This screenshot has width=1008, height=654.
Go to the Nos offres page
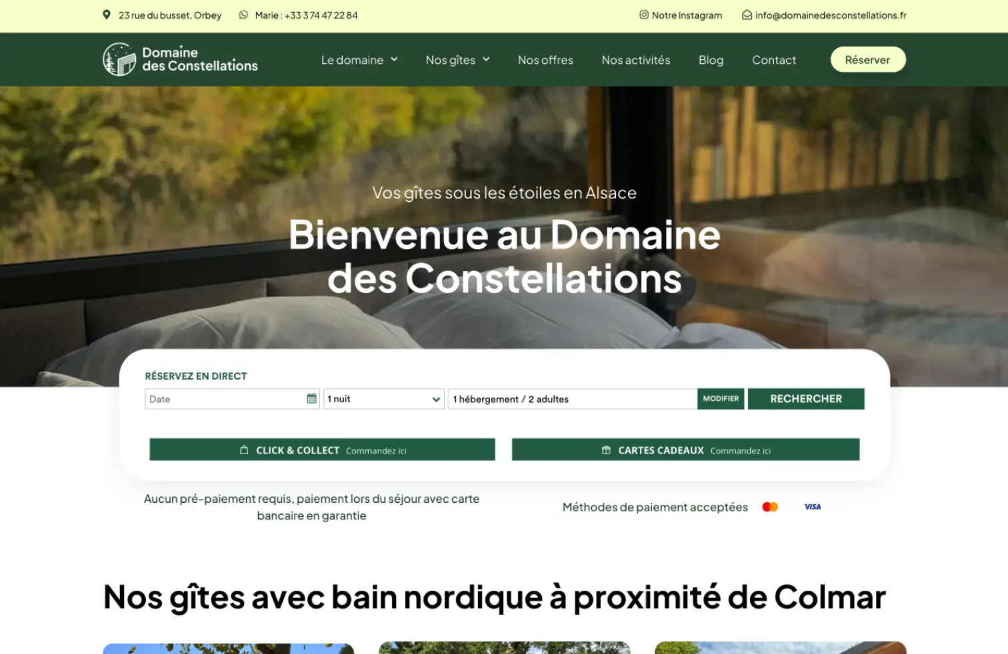click(545, 60)
